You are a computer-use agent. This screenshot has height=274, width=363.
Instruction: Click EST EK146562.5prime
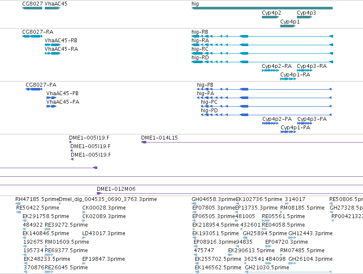coord(197,272)
